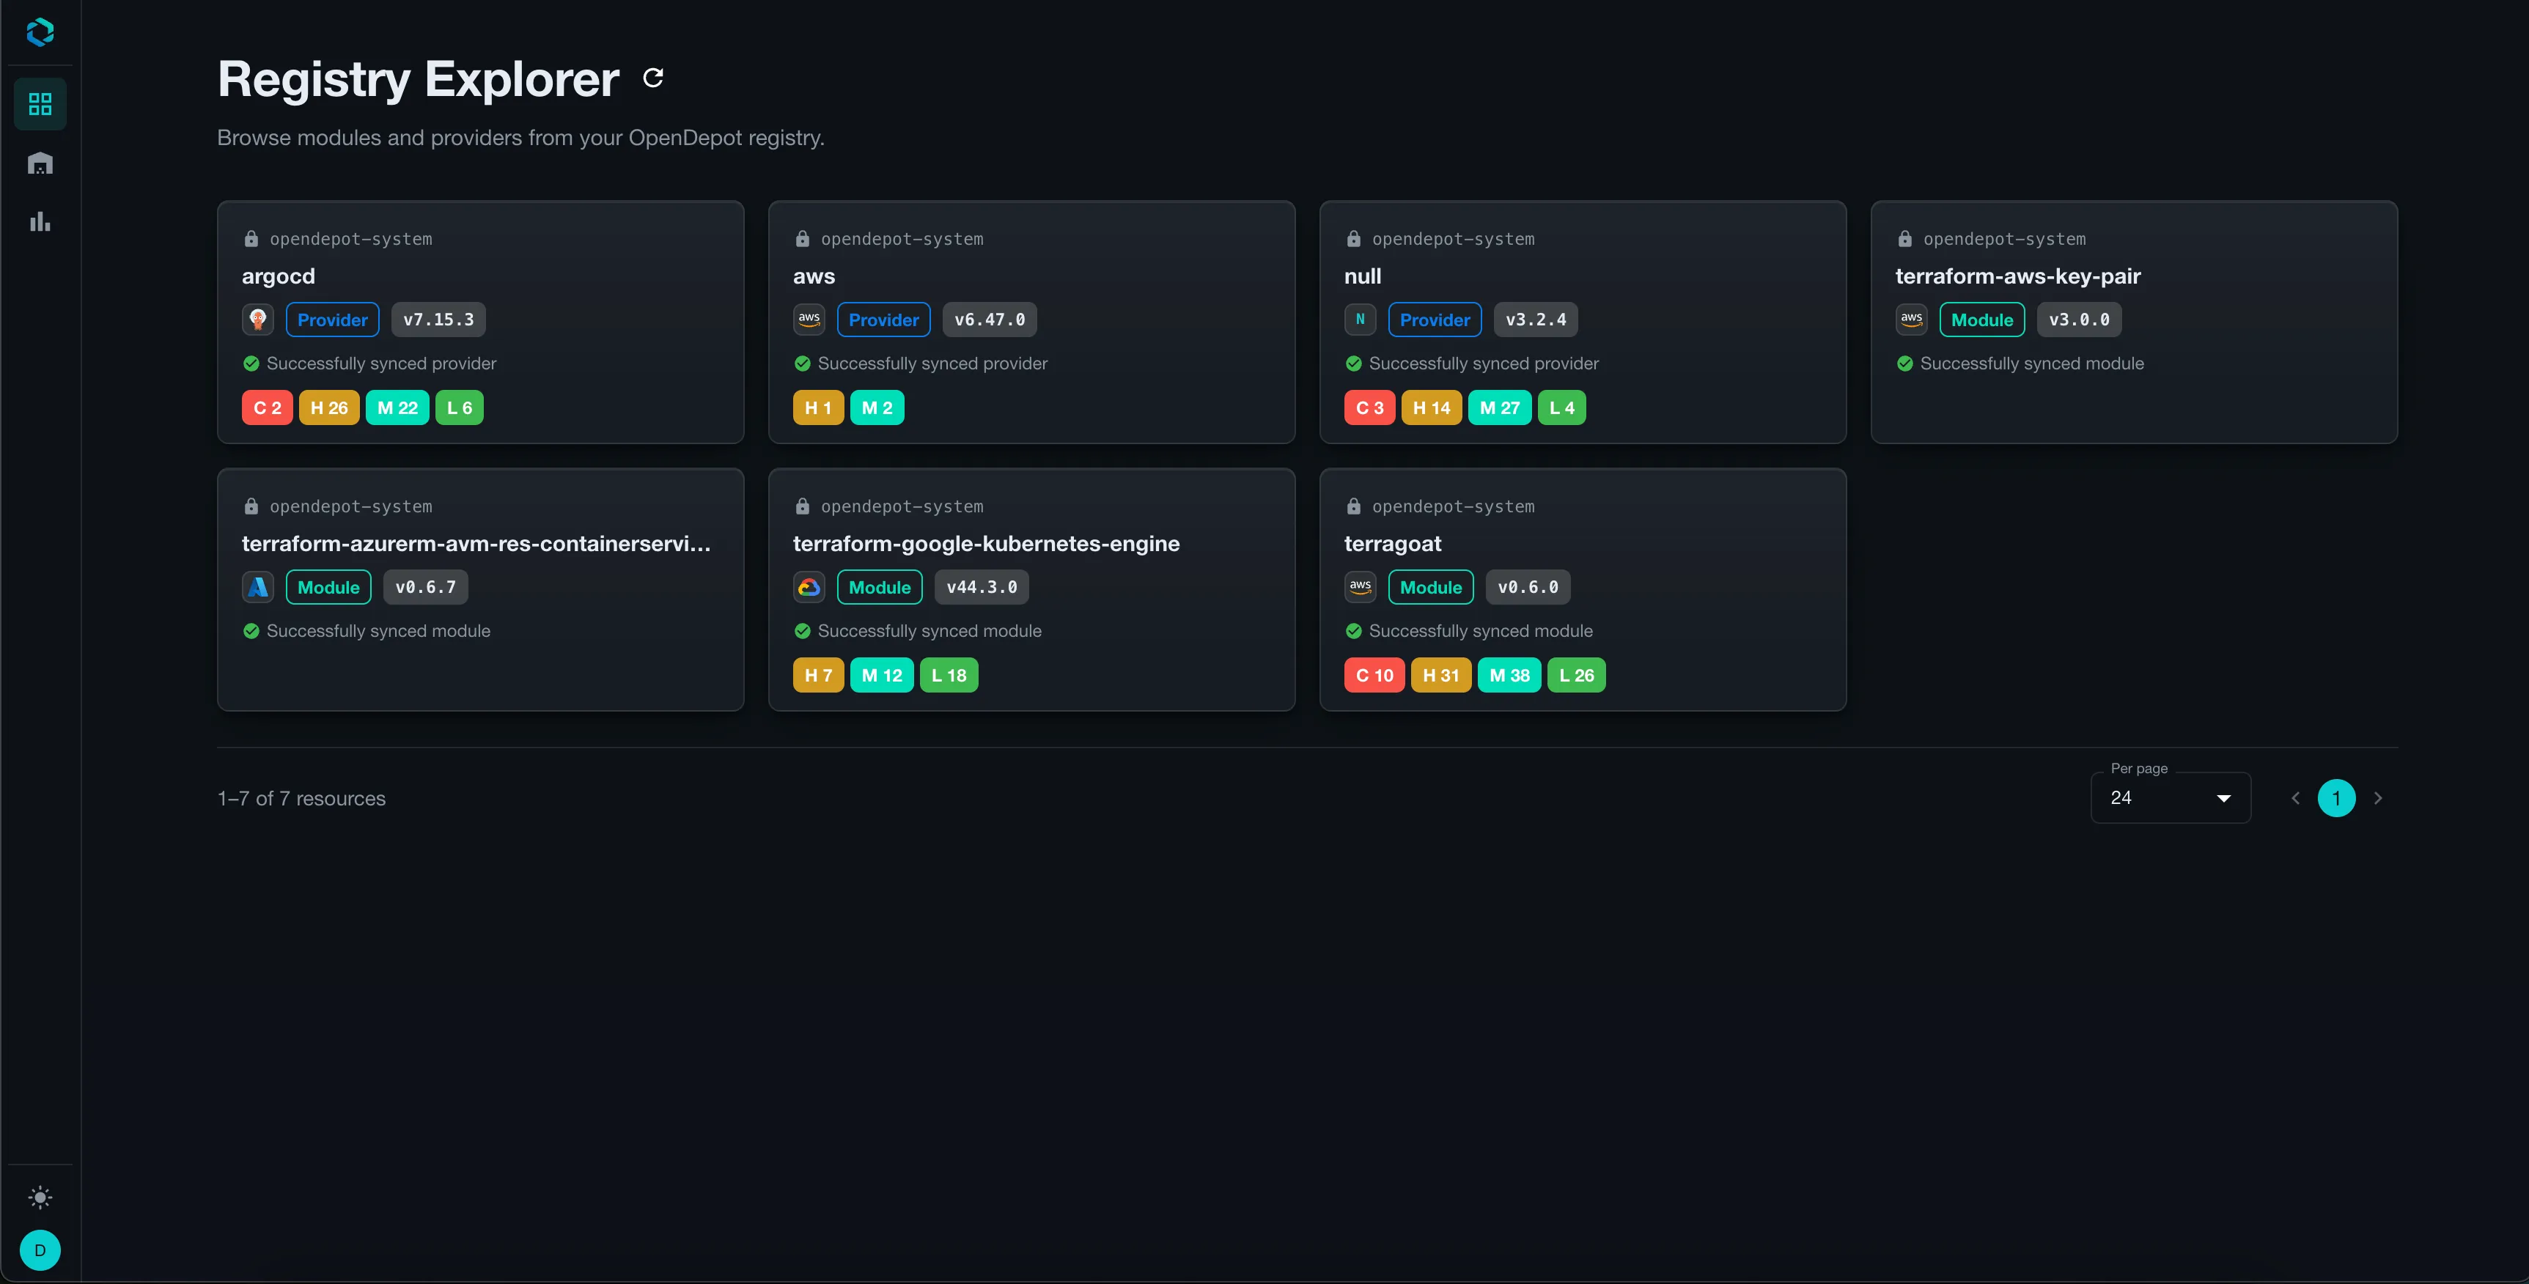Click the M 38 badge on terragoat
This screenshot has width=2529, height=1284.
(x=1510, y=676)
